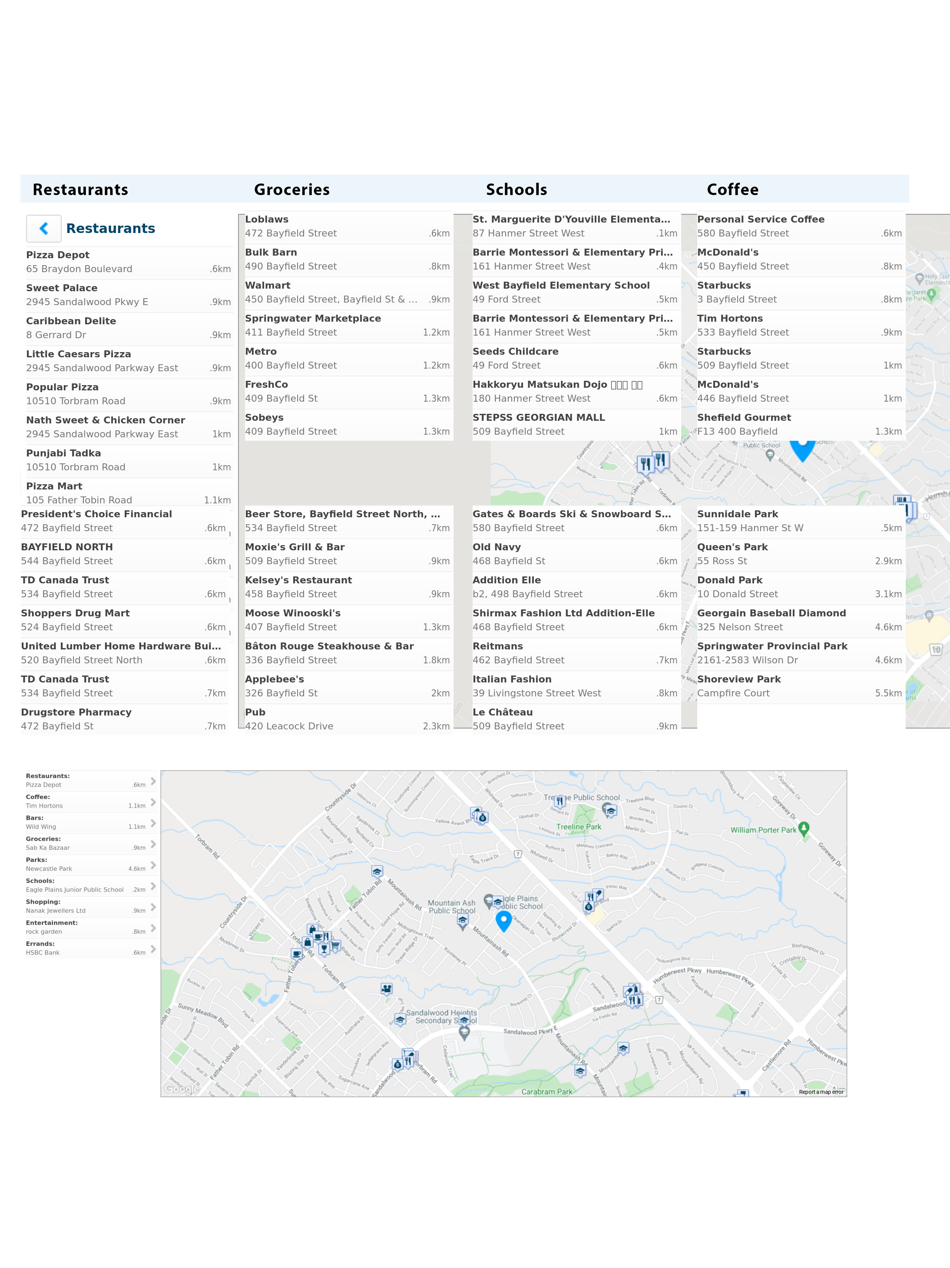Open Report a map error link
This screenshot has width=950, height=1268.
point(821,1092)
